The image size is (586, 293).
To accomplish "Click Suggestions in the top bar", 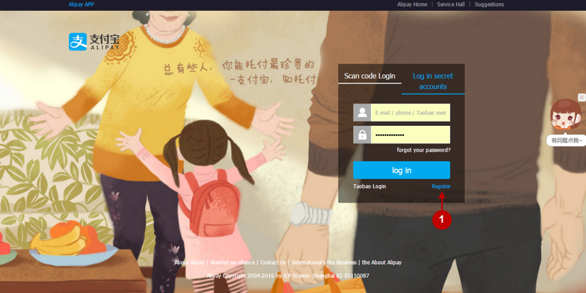I will pyautogui.click(x=489, y=4).
